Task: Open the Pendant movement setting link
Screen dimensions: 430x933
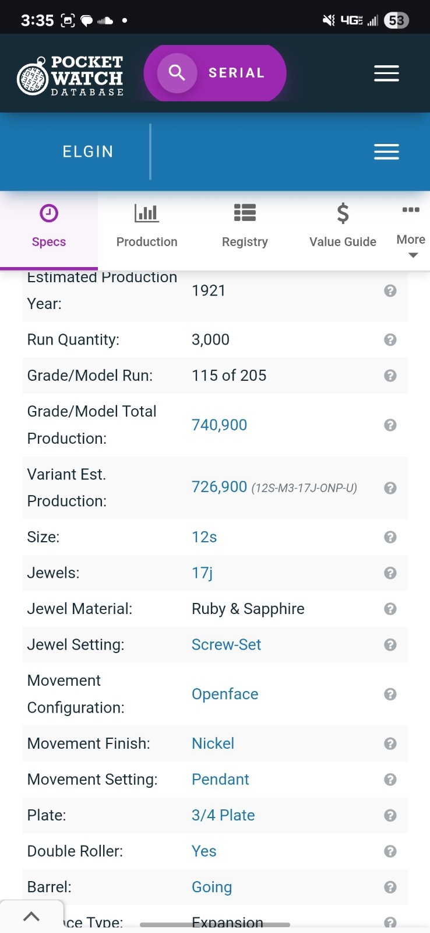Action: pyautogui.click(x=220, y=780)
